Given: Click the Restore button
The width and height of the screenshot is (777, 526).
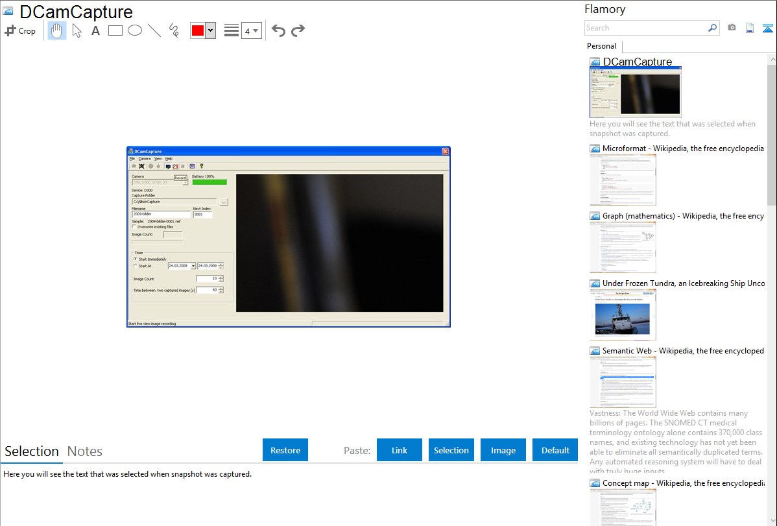Looking at the screenshot, I should coord(285,450).
